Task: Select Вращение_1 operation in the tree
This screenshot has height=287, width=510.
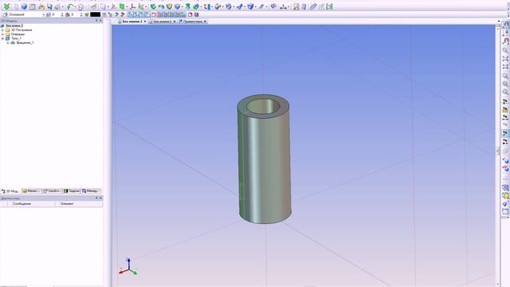Action: click(25, 42)
